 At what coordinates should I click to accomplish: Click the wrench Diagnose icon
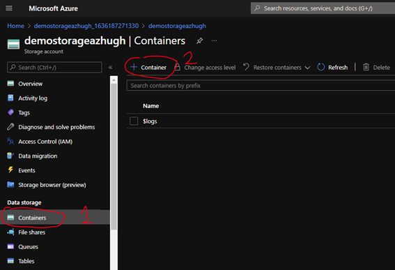tap(10, 127)
